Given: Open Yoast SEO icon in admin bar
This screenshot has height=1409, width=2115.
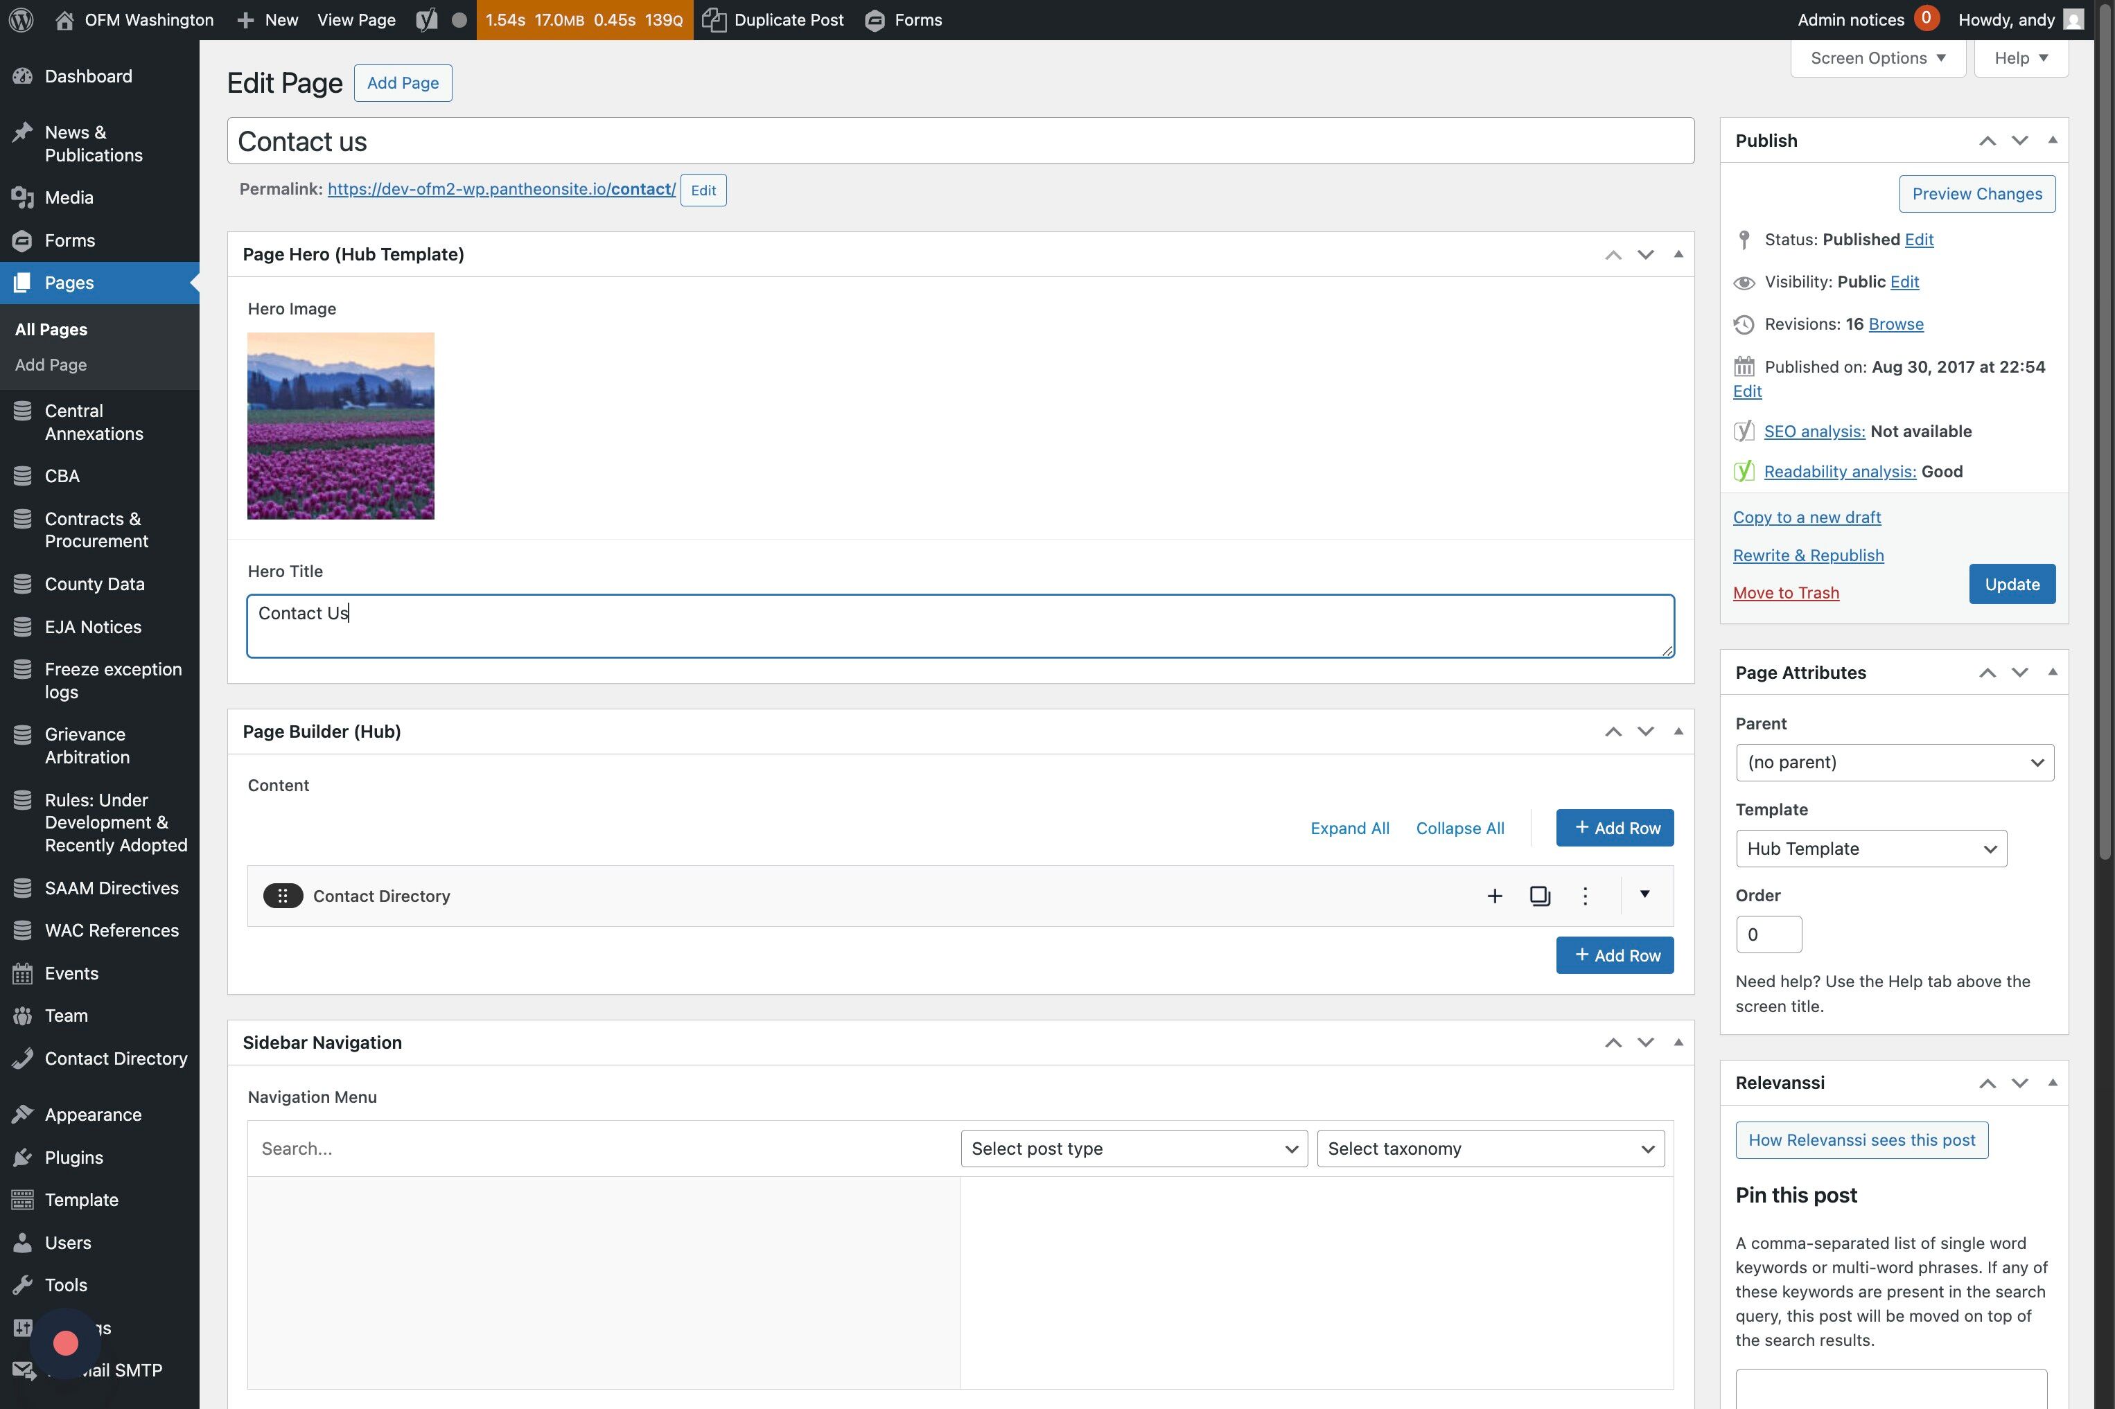Looking at the screenshot, I should [x=428, y=20].
